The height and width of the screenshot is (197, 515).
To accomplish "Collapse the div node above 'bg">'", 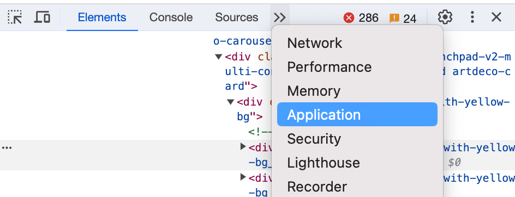I will [231, 102].
